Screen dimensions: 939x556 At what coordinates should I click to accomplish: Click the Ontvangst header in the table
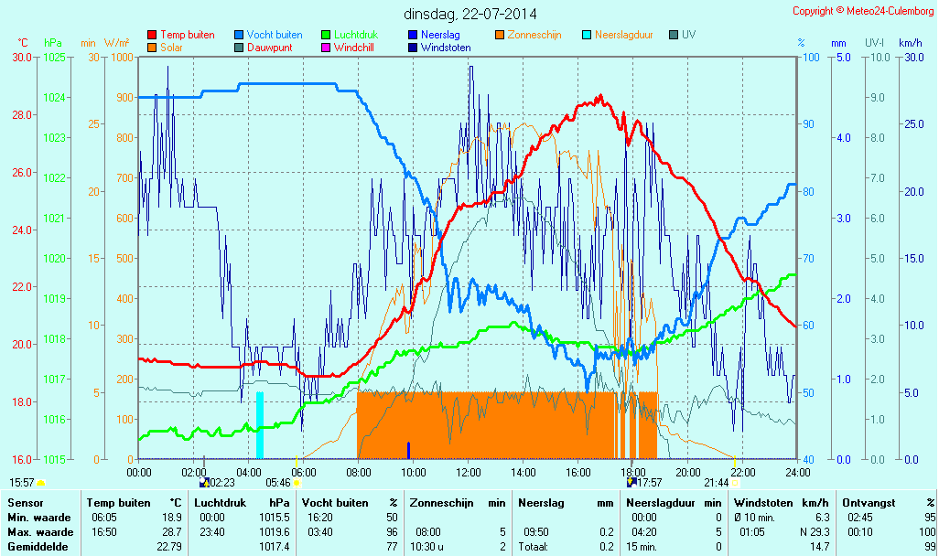coord(869,502)
